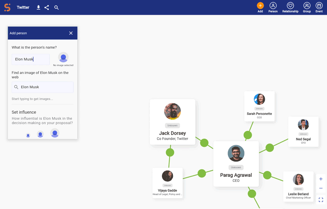Viewport: 327px width, 209px height.
Task: Select relationship node between Jack Dorsey and Parag Agrawal
Action: [204, 143]
